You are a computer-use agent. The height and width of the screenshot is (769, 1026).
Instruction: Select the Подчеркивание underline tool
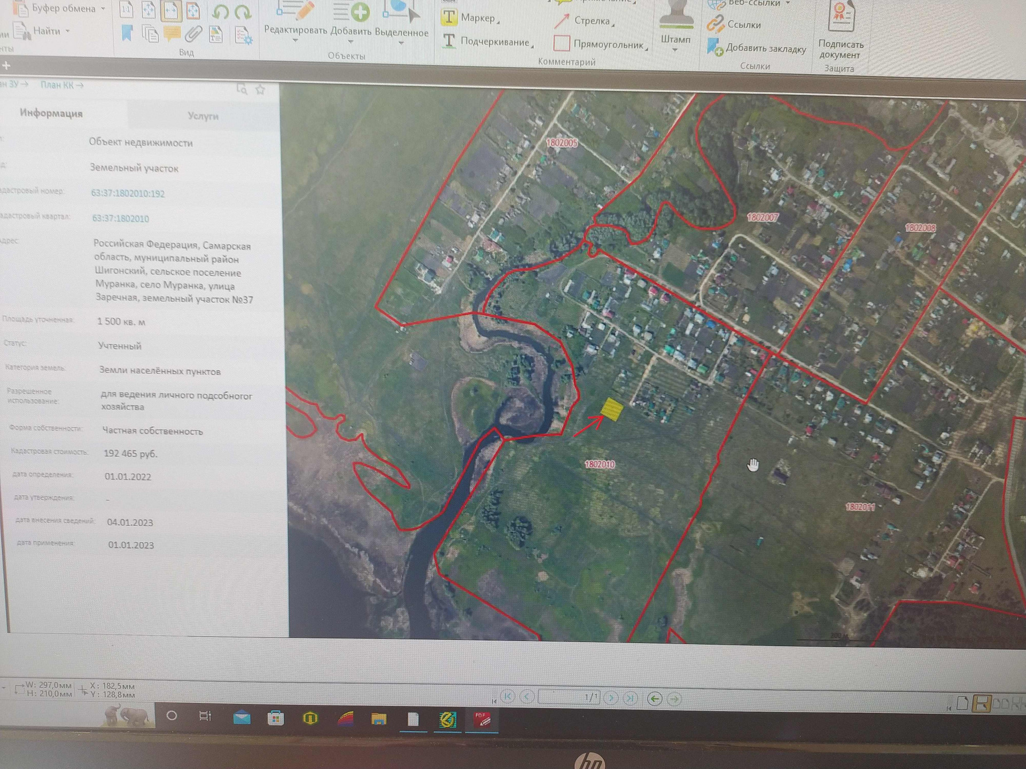click(487, 42)
